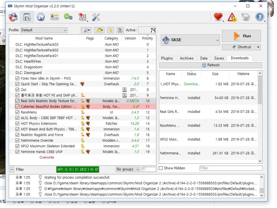Open Settings wrench and screwdriver icon
The width and height of the screenshot is (277, 209).
[x=96, y=17]
